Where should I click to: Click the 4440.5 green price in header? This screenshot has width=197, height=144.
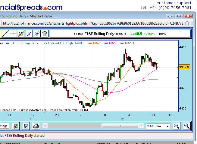136,34
